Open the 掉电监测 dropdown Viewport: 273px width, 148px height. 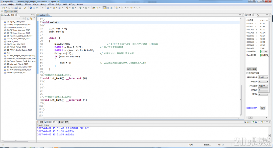263,82
